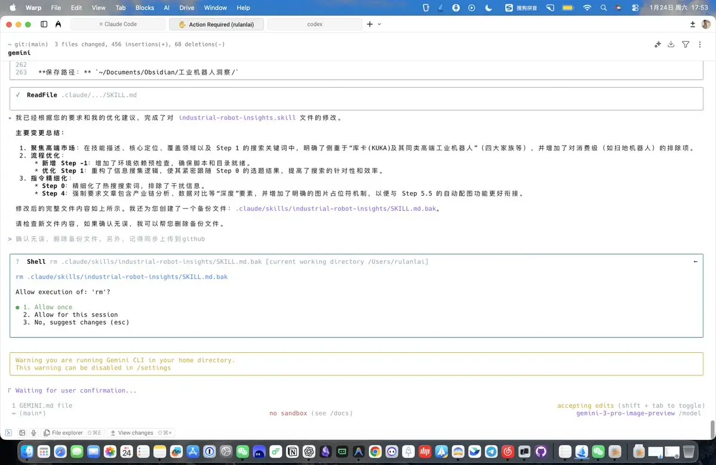
Task: Open Wi-Fi status menu
Action: (587, 8)
